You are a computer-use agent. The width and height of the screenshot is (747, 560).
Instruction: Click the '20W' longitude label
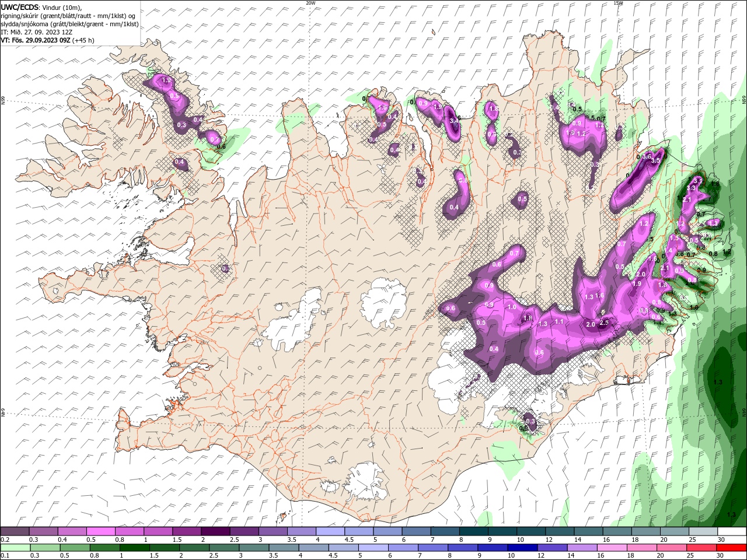310,3
